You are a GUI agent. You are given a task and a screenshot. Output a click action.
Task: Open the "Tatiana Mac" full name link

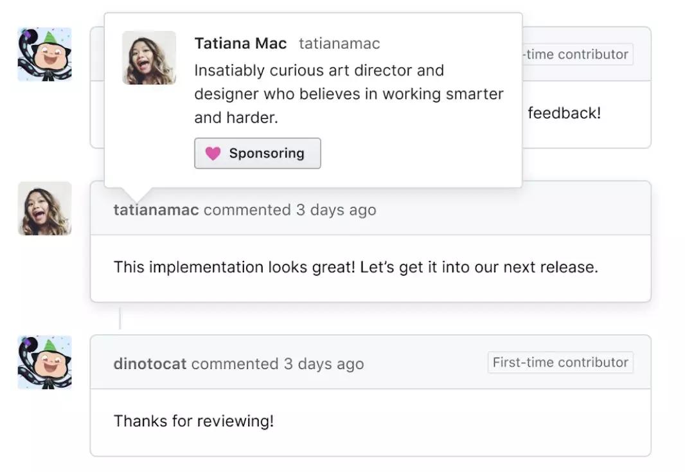240,44
